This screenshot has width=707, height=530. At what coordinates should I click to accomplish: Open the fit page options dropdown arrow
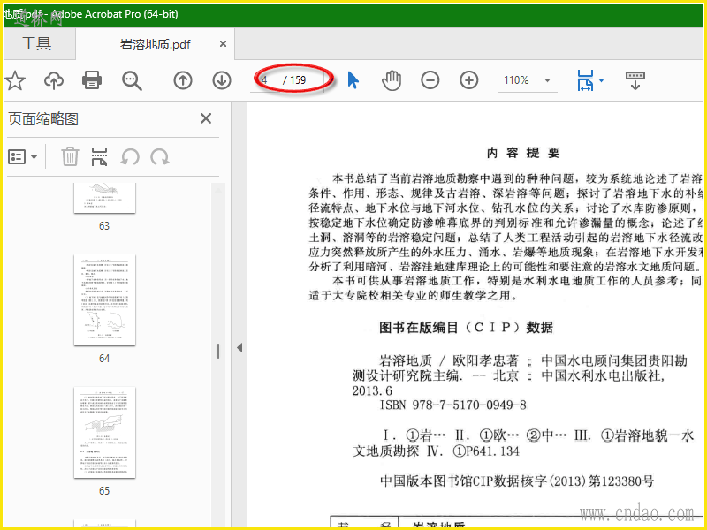(x=601, y=81)
